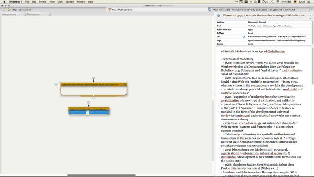This screenshot has width=314, height=177.
Task: Click map icon on second Publications tab
Action: (x=110, y=10)
